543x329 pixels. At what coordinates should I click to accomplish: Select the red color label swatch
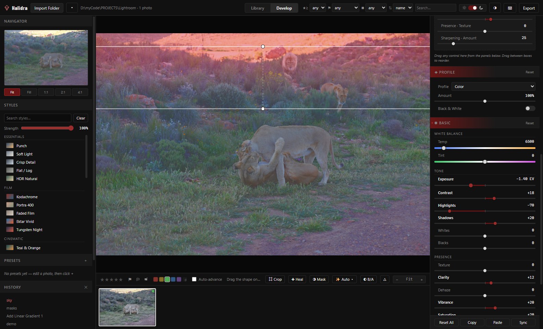pyautogui.click(x=155, y=279)
